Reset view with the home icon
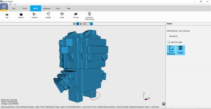 pyautogui.click(x=164, y=104)
